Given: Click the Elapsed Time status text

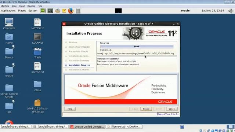Looking at the screenshot, I should tap(168, 114).
